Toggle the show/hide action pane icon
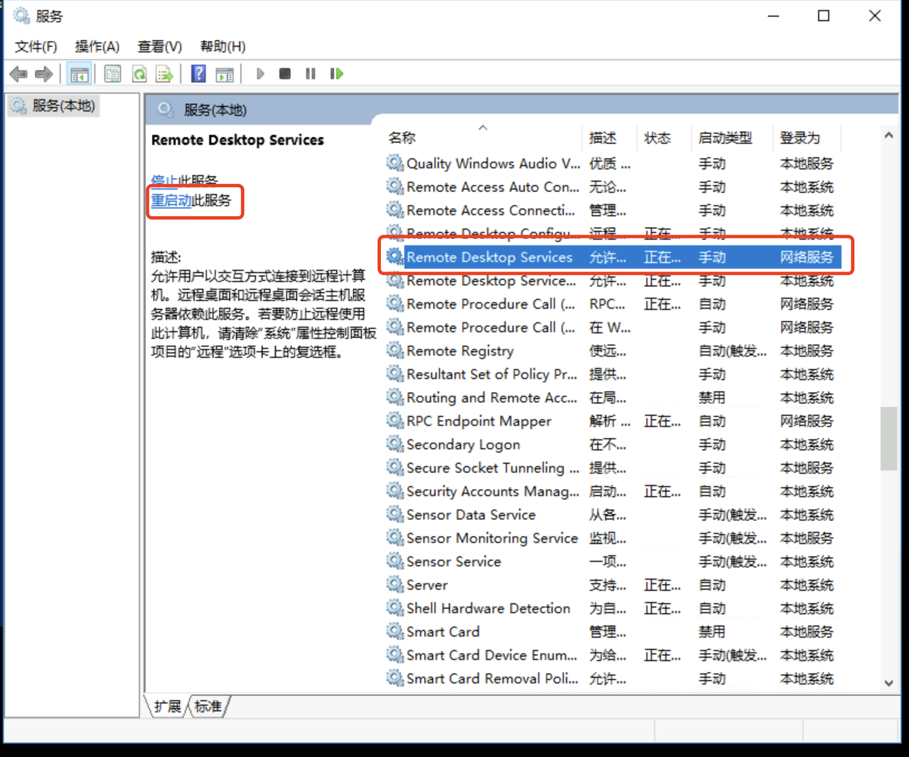The width and height of the screenshot is (909, 757). pyautogui.click(x=225, y=74)
